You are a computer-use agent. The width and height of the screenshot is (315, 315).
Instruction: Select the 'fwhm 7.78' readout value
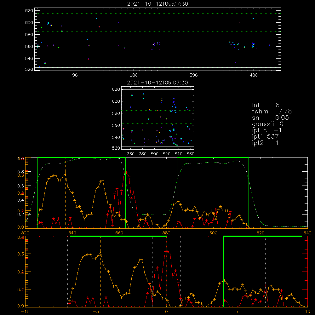tap(272, 111)
